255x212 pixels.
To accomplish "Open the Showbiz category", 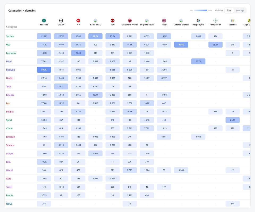I will [x=11, y=70].
